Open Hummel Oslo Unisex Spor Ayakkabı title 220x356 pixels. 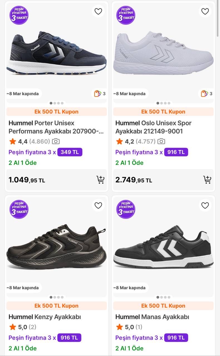[153, 127]
